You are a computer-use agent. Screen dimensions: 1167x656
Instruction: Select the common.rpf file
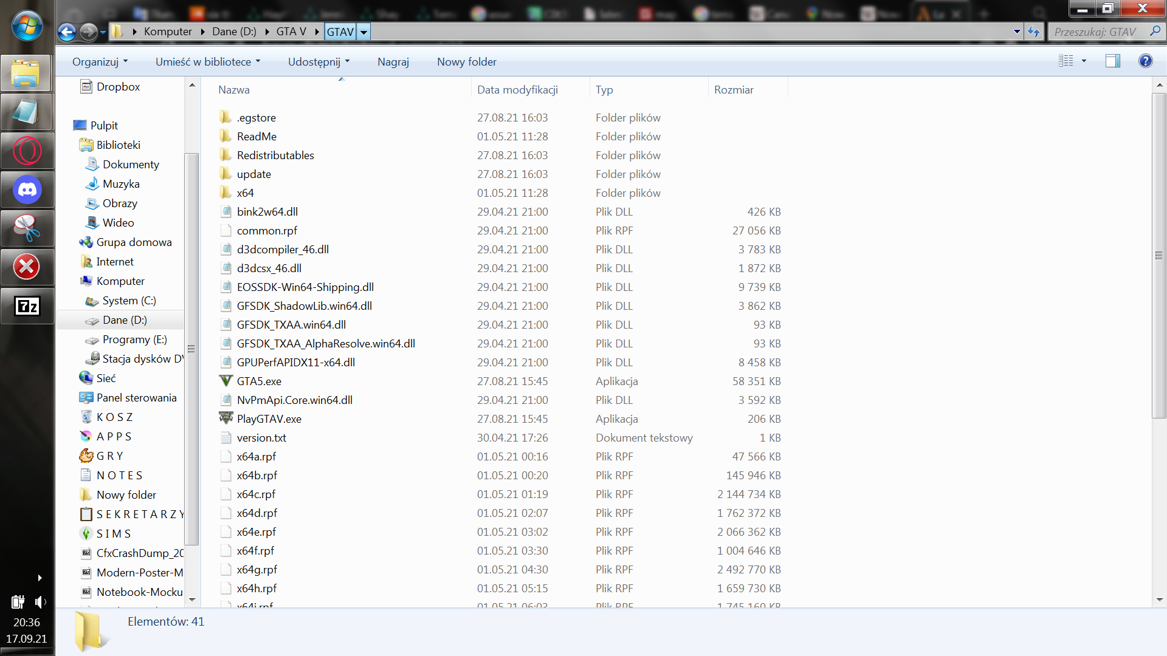tap(267, 230)
